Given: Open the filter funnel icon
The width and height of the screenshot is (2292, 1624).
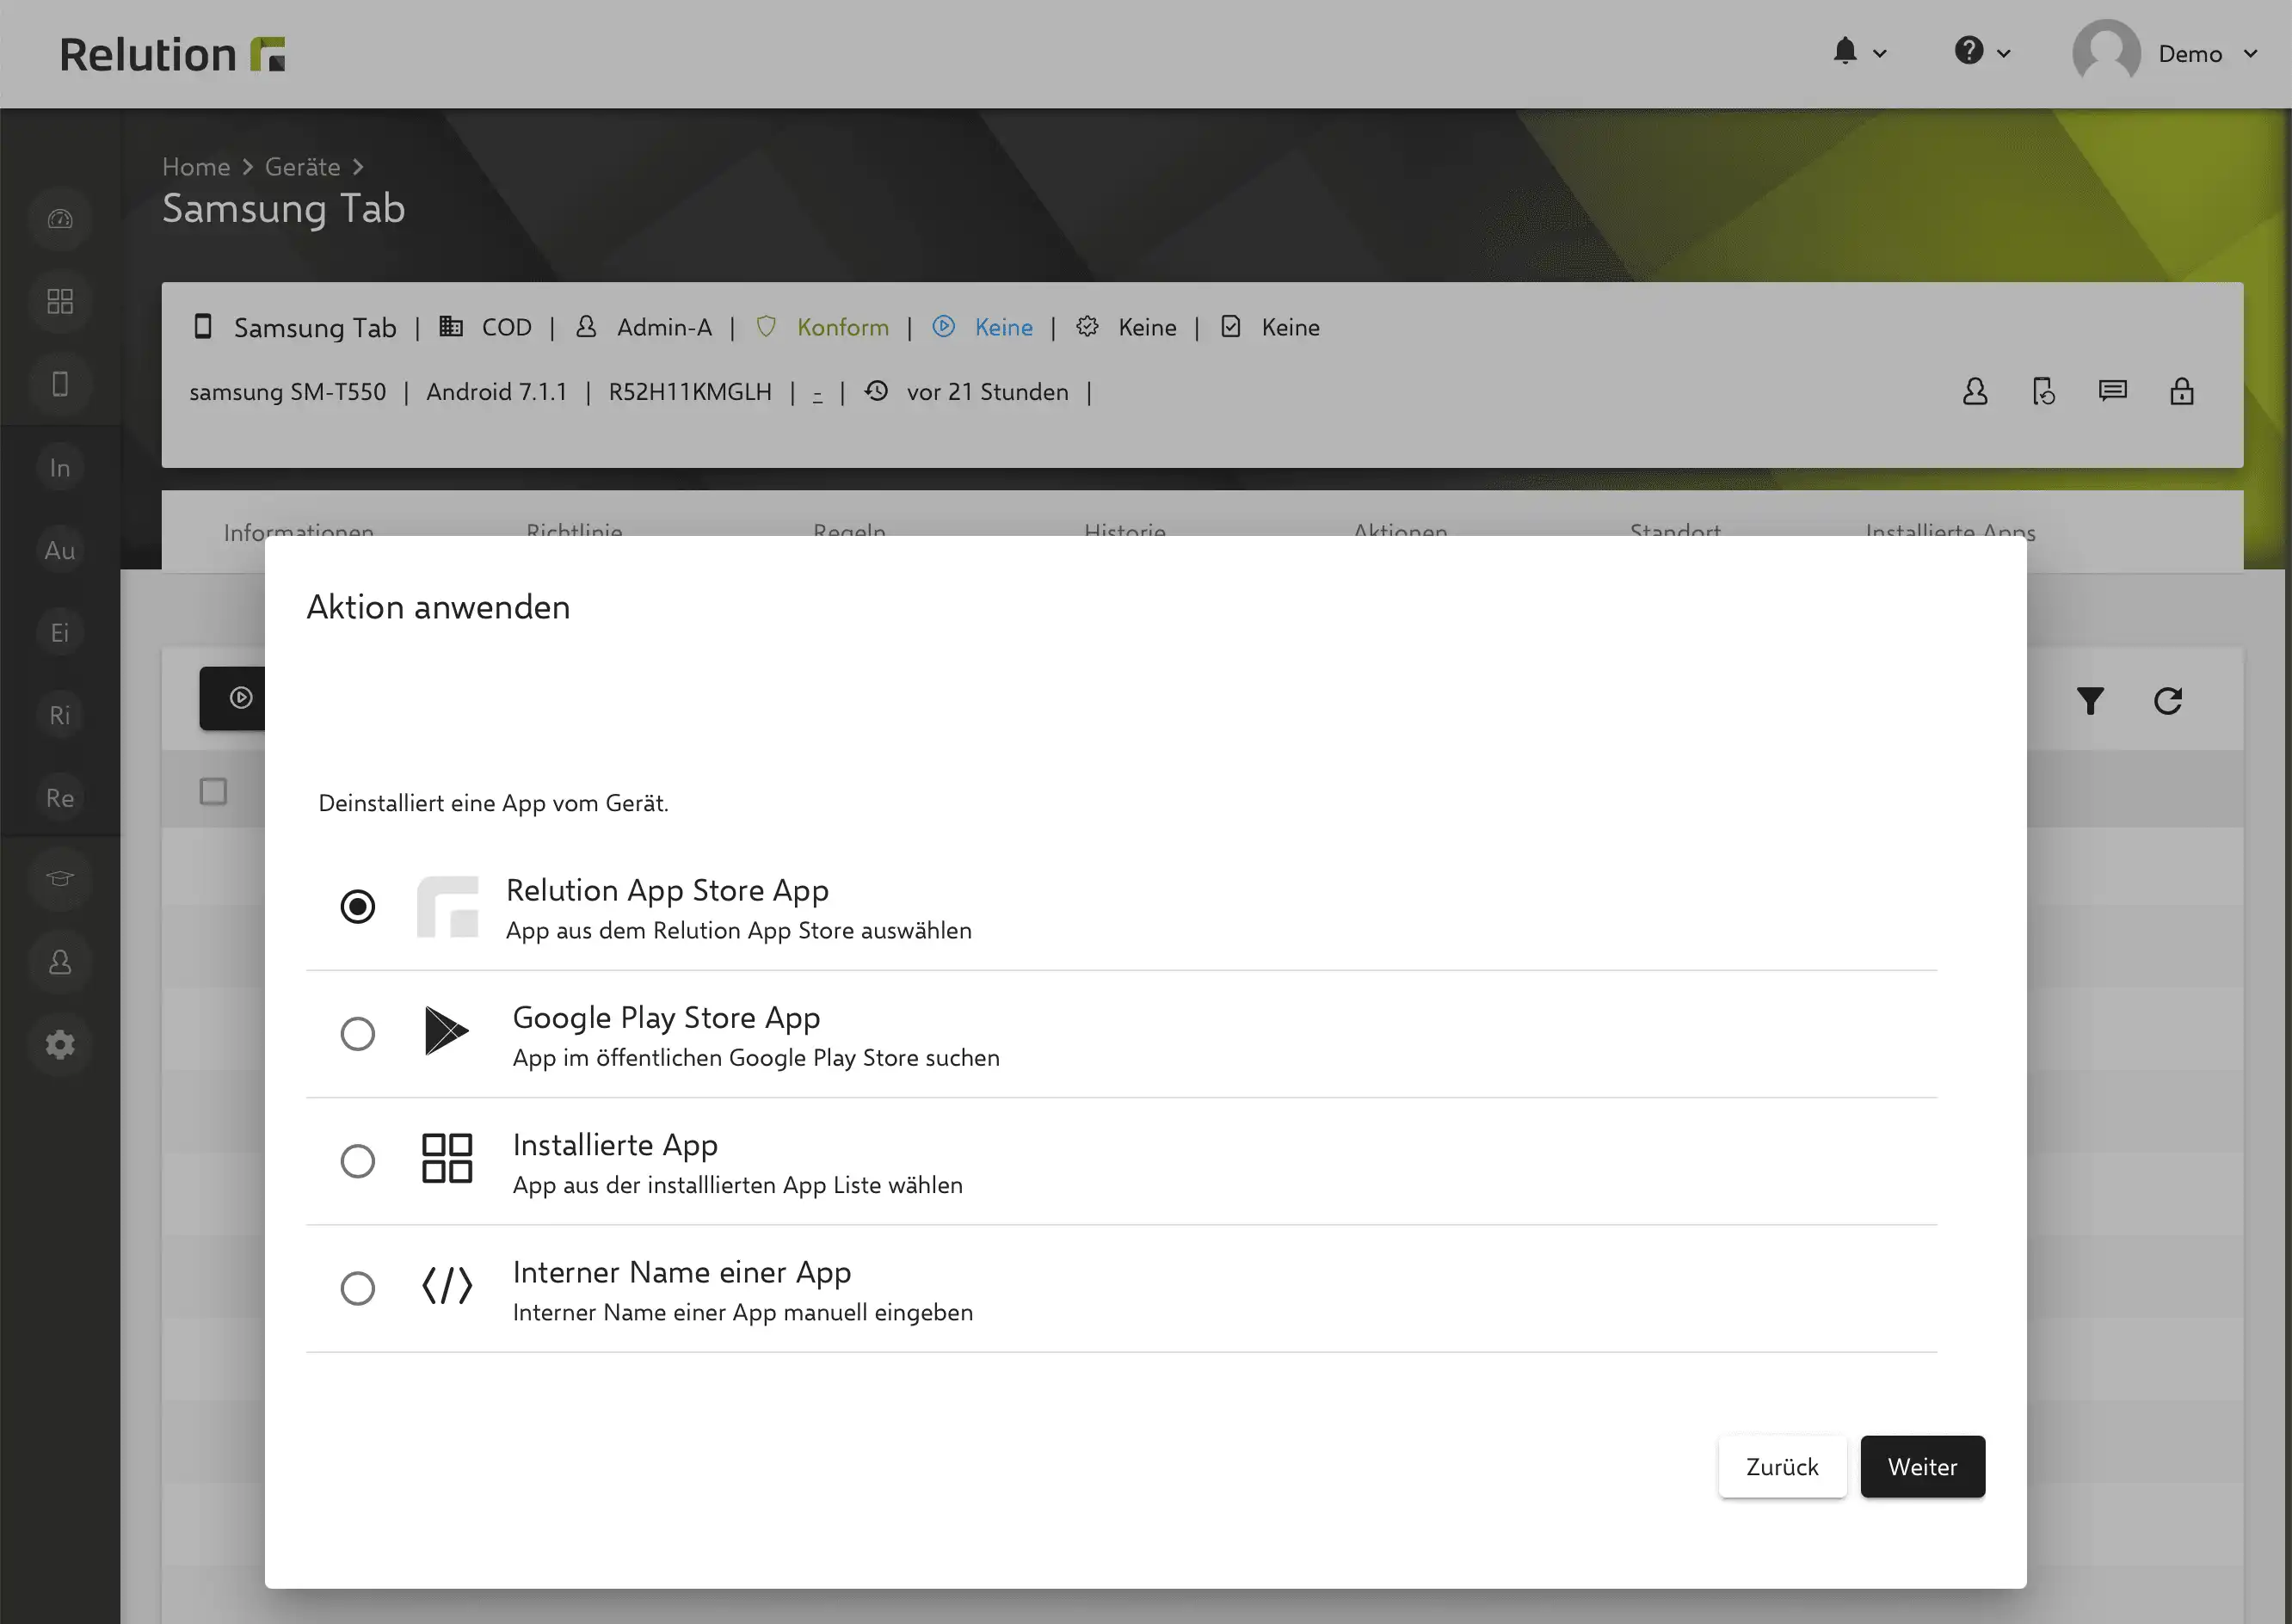Looking at the screenshot, I should click(x=2090, y=700).
